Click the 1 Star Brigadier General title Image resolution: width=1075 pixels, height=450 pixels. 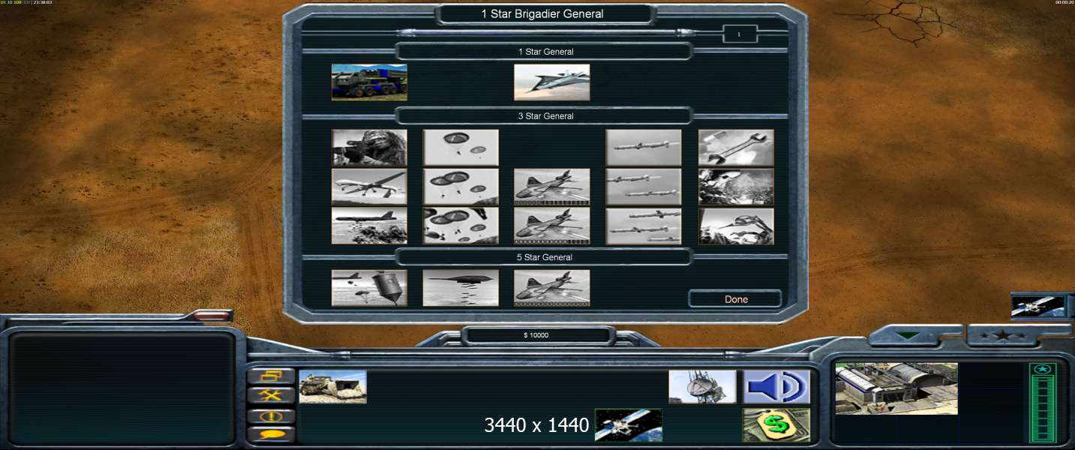(x=542, y=13)
